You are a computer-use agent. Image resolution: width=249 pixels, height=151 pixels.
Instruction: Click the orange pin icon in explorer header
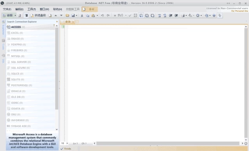[x=57, y=21]
